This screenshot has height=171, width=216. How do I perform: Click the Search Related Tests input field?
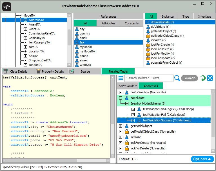coord(149,78)
